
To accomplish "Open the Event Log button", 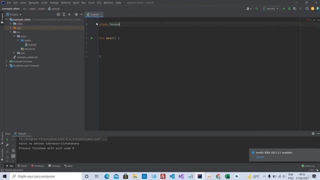I will [308, 166].
